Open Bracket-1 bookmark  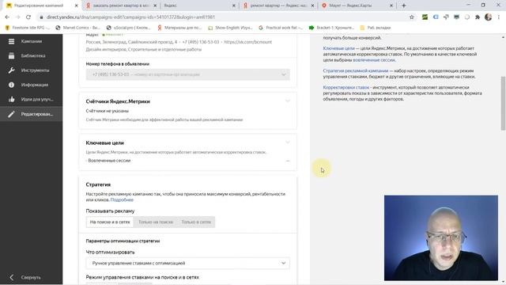[331, 28]
